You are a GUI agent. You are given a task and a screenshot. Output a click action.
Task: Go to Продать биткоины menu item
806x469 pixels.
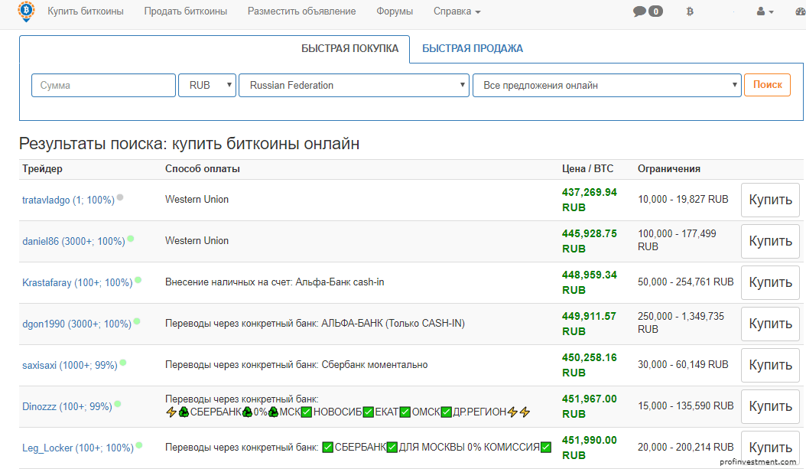(186, 11)
